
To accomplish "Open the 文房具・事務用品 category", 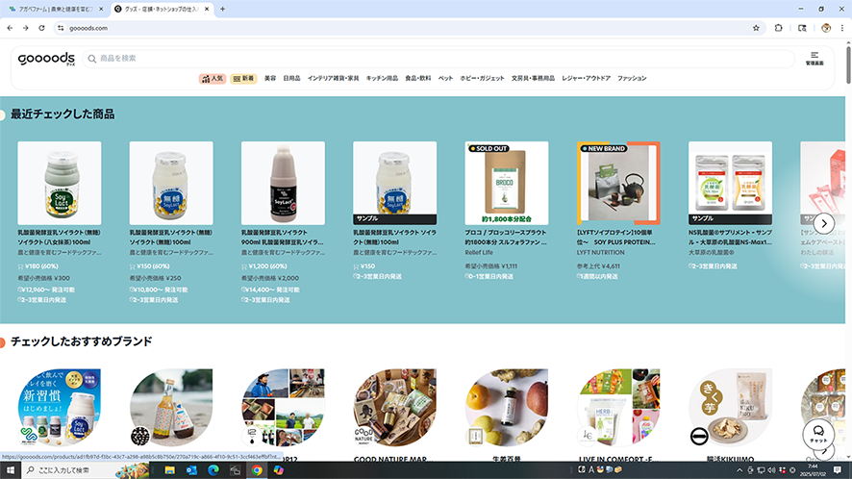I will pos(533,78).
